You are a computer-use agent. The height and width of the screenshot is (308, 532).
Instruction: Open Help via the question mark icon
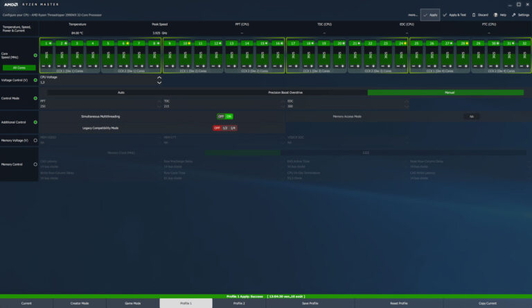coord(495,15)
